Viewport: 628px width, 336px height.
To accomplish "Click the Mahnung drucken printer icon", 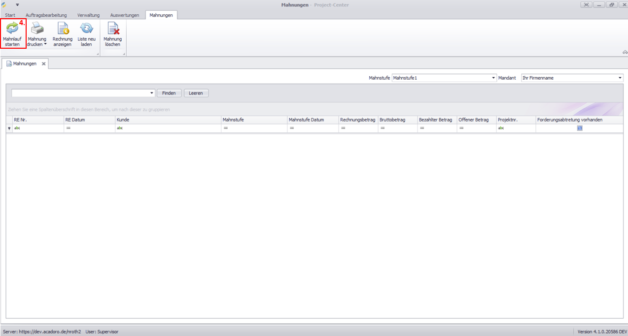I will pyautogui.click(x=37, y=29).
